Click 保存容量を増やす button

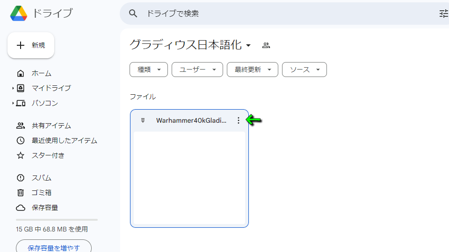point(53,246)
